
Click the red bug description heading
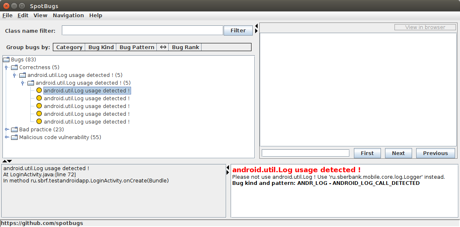[296, 170]
